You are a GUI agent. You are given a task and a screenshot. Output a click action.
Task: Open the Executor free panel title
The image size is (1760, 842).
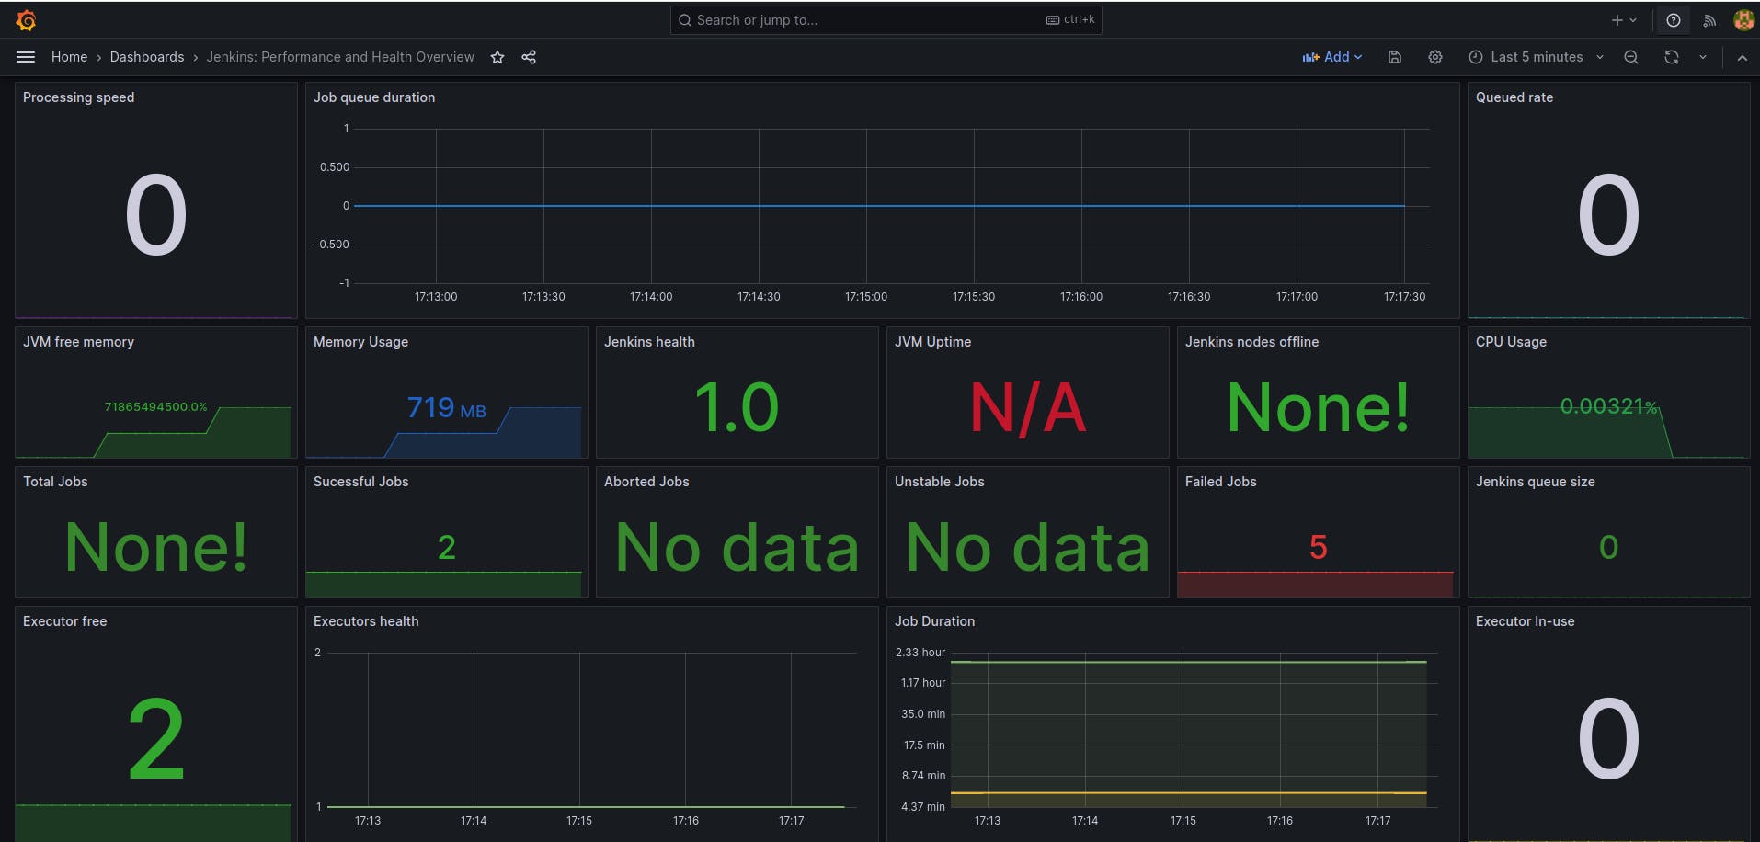[64, 621]
